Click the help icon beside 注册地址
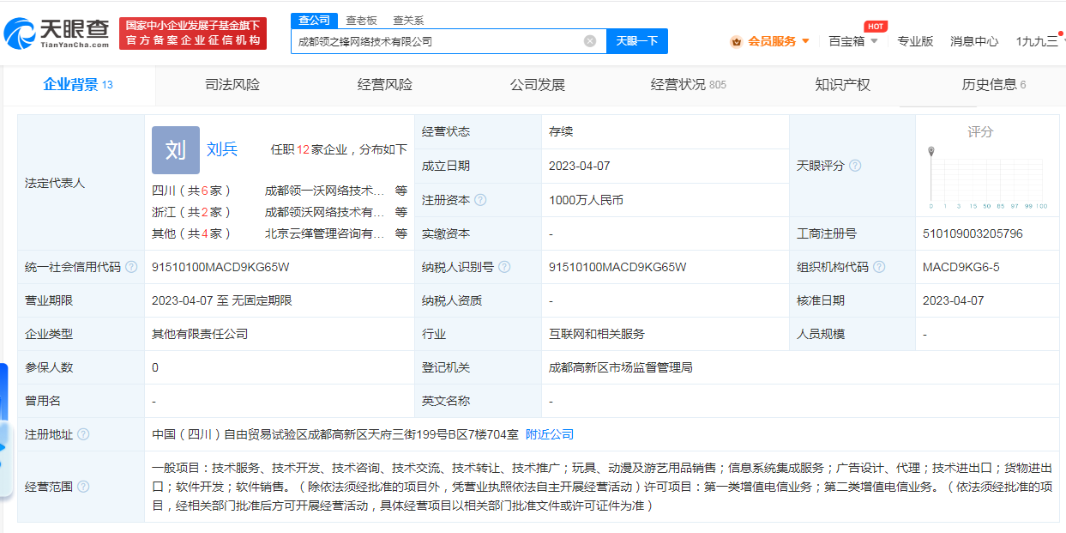This screenshot has height=533, width=1066. [x=83, y=434]
